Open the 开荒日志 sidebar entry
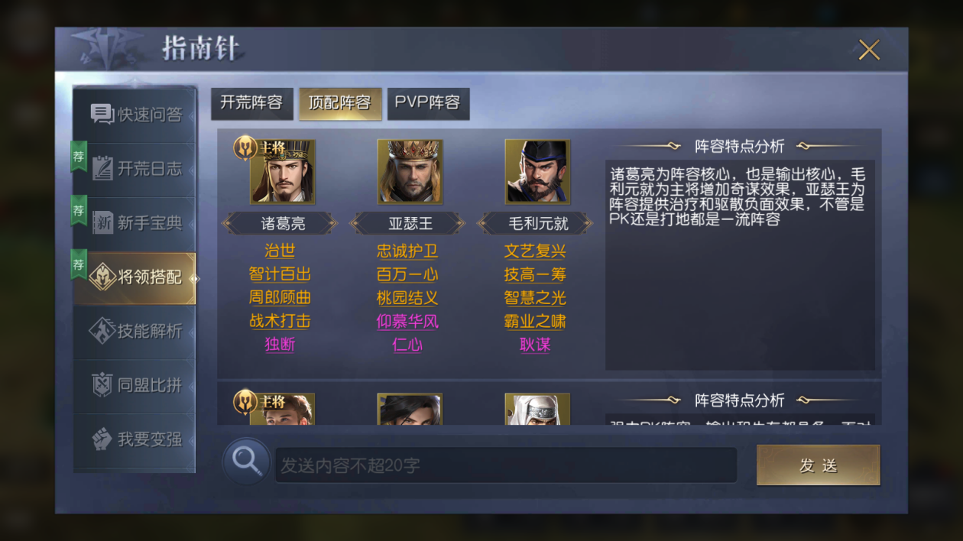 pyautogui.click(x=135, y=169)
